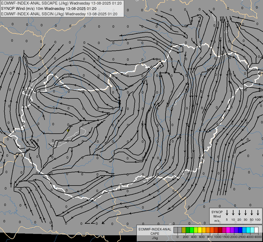Select the 30 m/s wind arrow

tap(245, 213)
